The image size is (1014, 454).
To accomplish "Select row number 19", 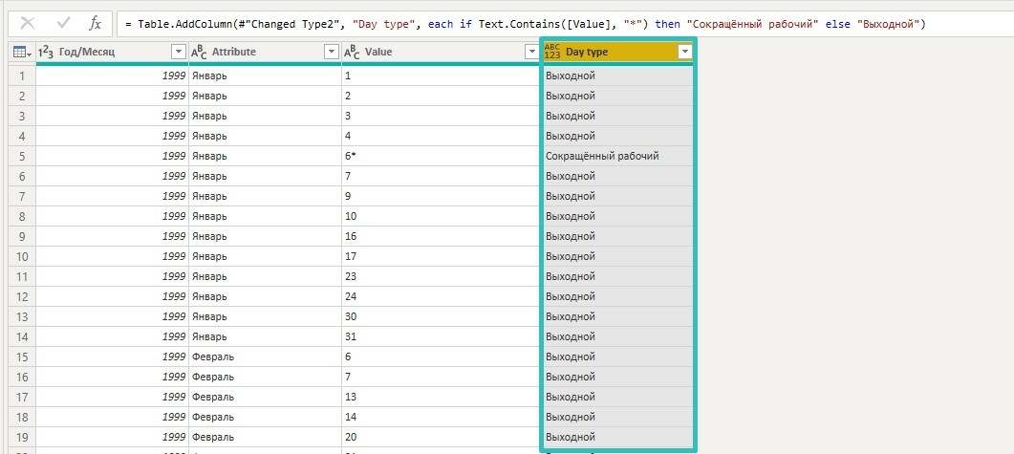I will (22, 437).
